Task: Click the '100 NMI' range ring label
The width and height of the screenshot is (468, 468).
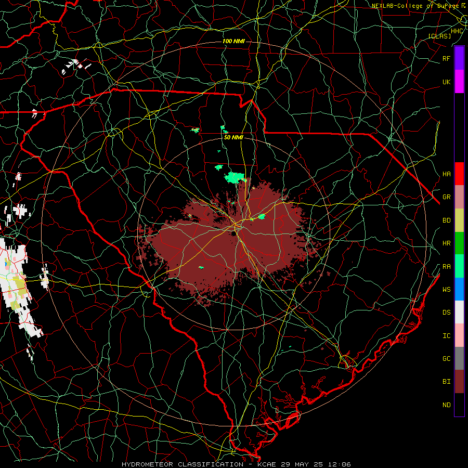Action: point(233,41)
